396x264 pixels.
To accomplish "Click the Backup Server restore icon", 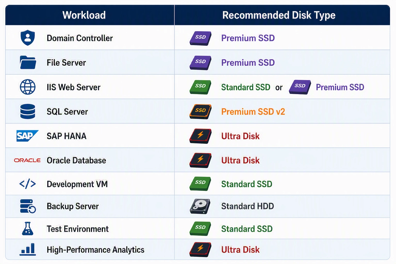I will 28,206.
